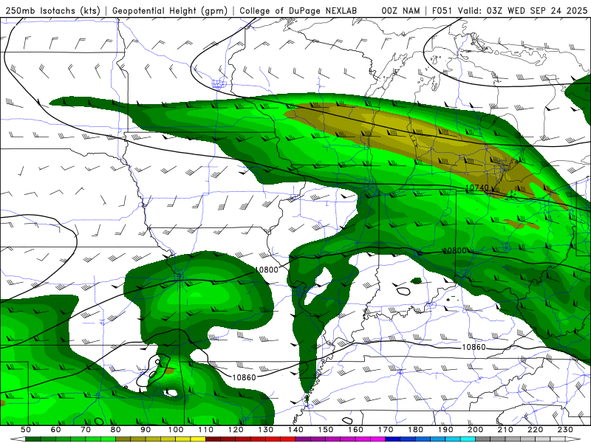Click the '10740' contour label
The height and width of the screenshot is (443, 591).
[x=476, y=188]
